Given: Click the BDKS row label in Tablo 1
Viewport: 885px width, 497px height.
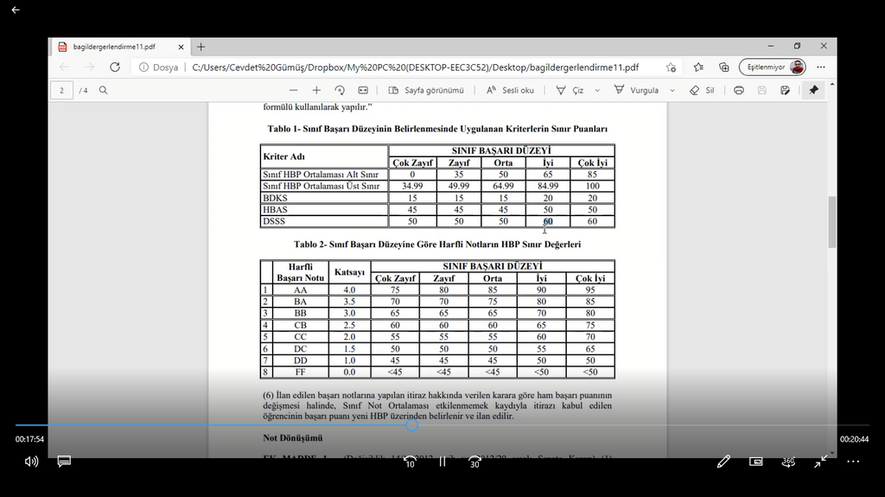Looking at the screenshot, I should pos(275,198).
